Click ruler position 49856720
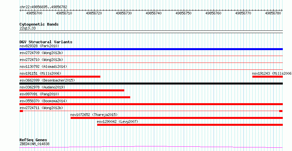Screen dimensions: 292x151 click(94, 13)
